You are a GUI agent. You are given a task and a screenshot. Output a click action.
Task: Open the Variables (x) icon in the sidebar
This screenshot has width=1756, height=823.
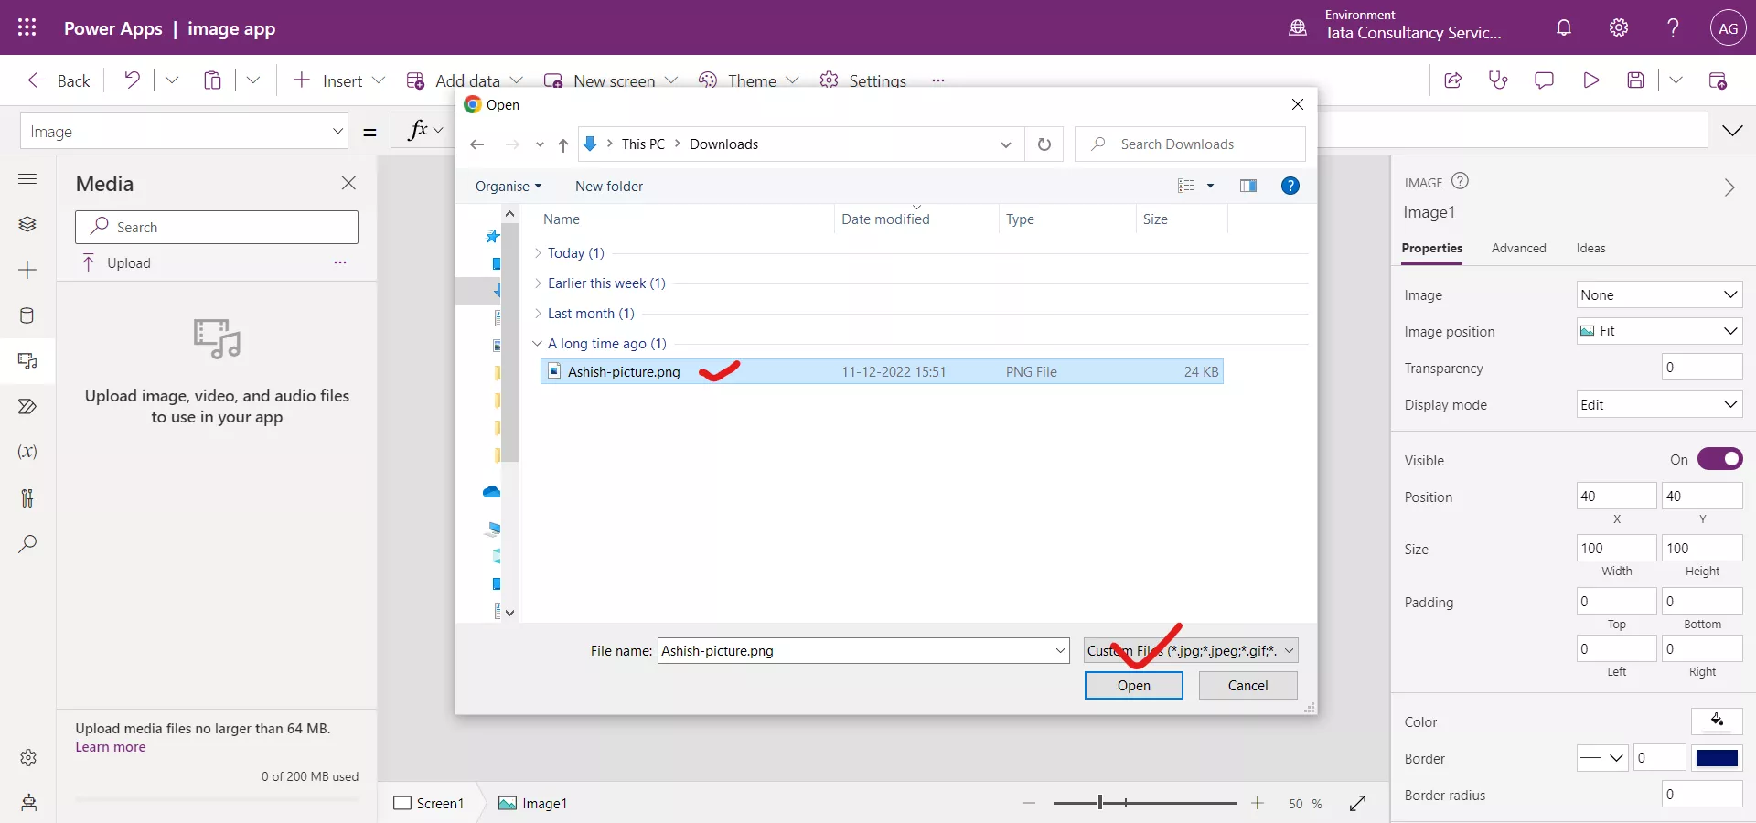pos(27,452)
